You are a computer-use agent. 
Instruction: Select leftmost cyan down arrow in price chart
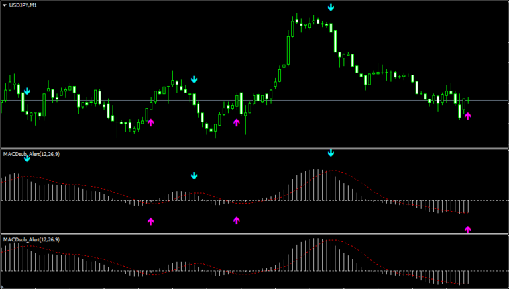click(x=27, y=91)
